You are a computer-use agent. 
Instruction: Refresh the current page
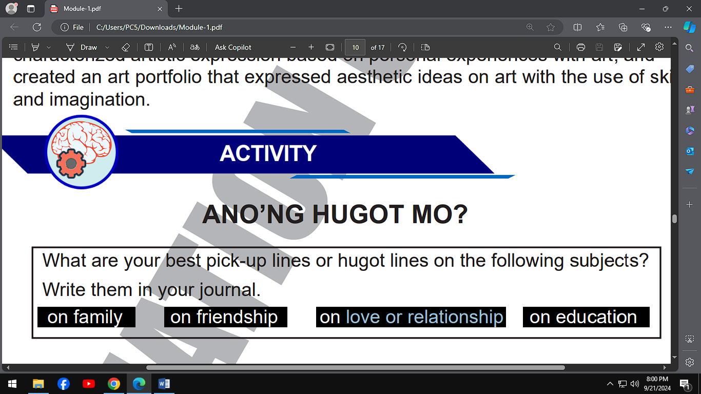point(37,27)
